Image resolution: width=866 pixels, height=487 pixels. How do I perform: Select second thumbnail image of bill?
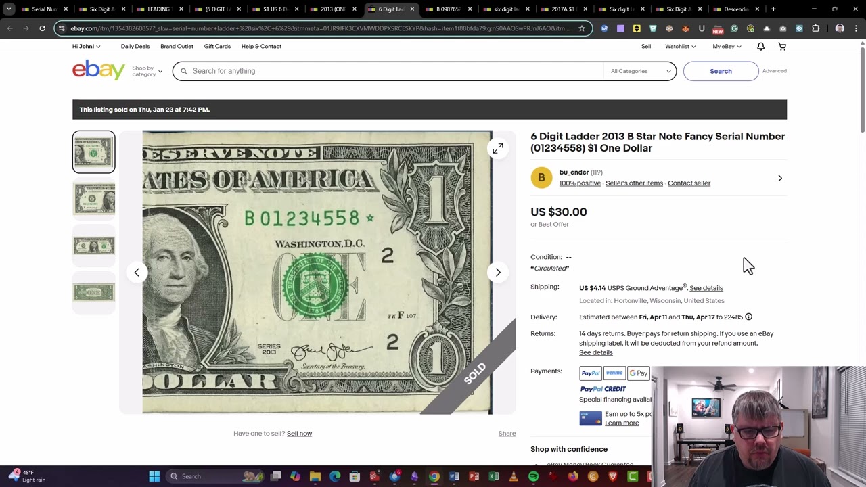tap(94, 199)
